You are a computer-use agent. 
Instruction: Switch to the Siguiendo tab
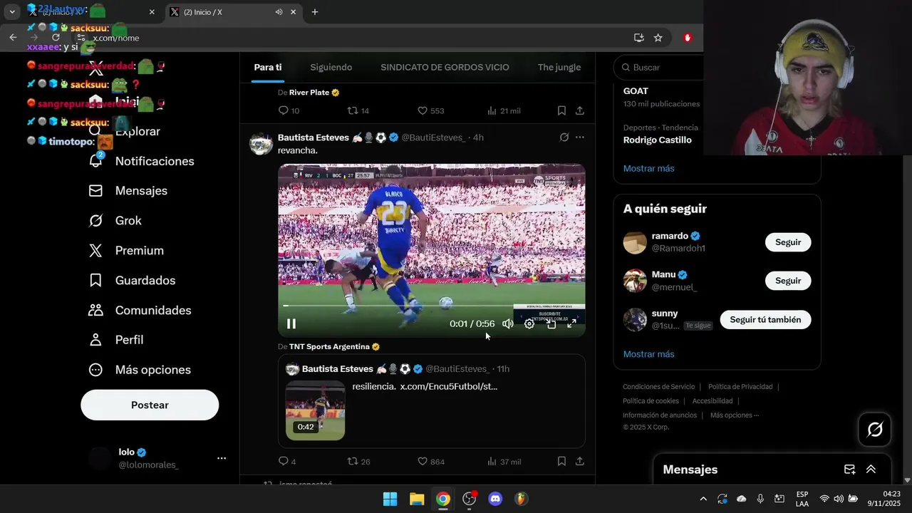click(331, 67)
